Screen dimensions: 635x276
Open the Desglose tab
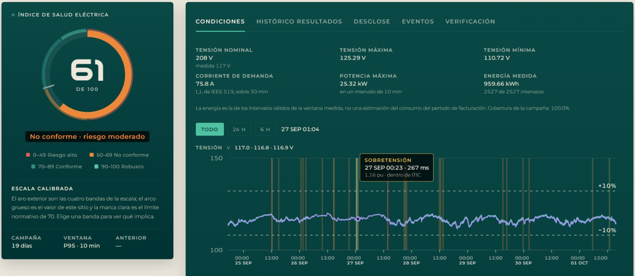[x=372, y=21]
